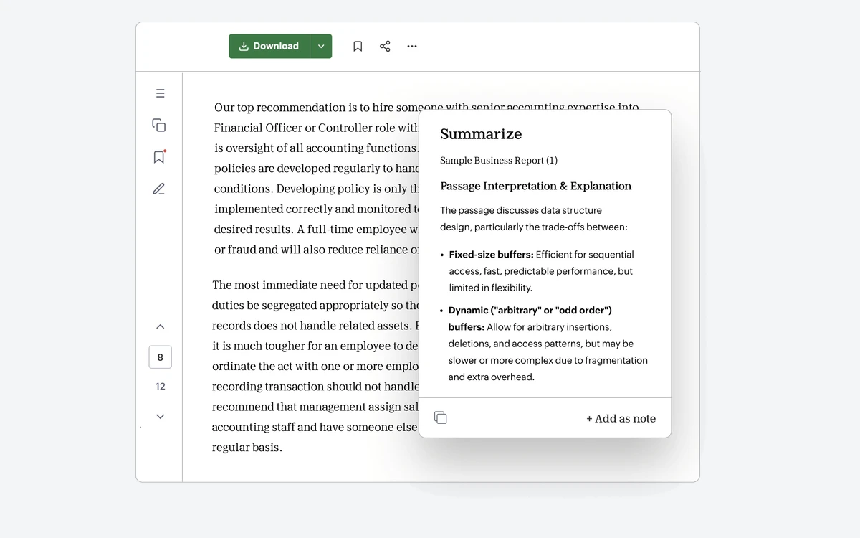This screenshot has width=860, height=538.
Task: Go to next page with down chevron
Action: tap(160, 417)
